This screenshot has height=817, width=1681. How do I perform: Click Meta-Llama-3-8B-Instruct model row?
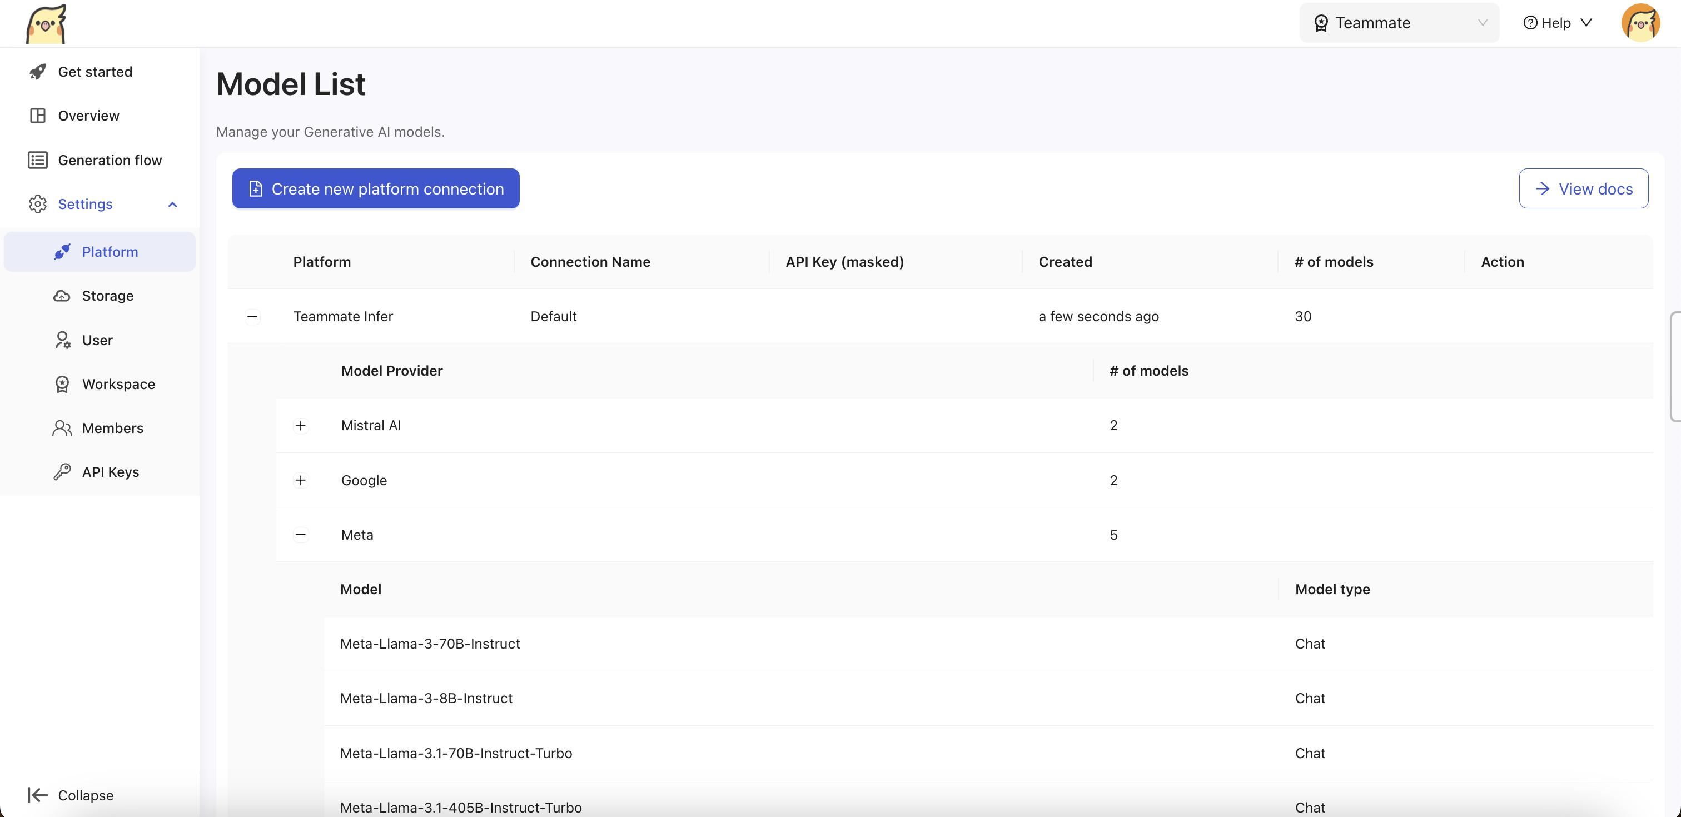[x=988, y=698]
